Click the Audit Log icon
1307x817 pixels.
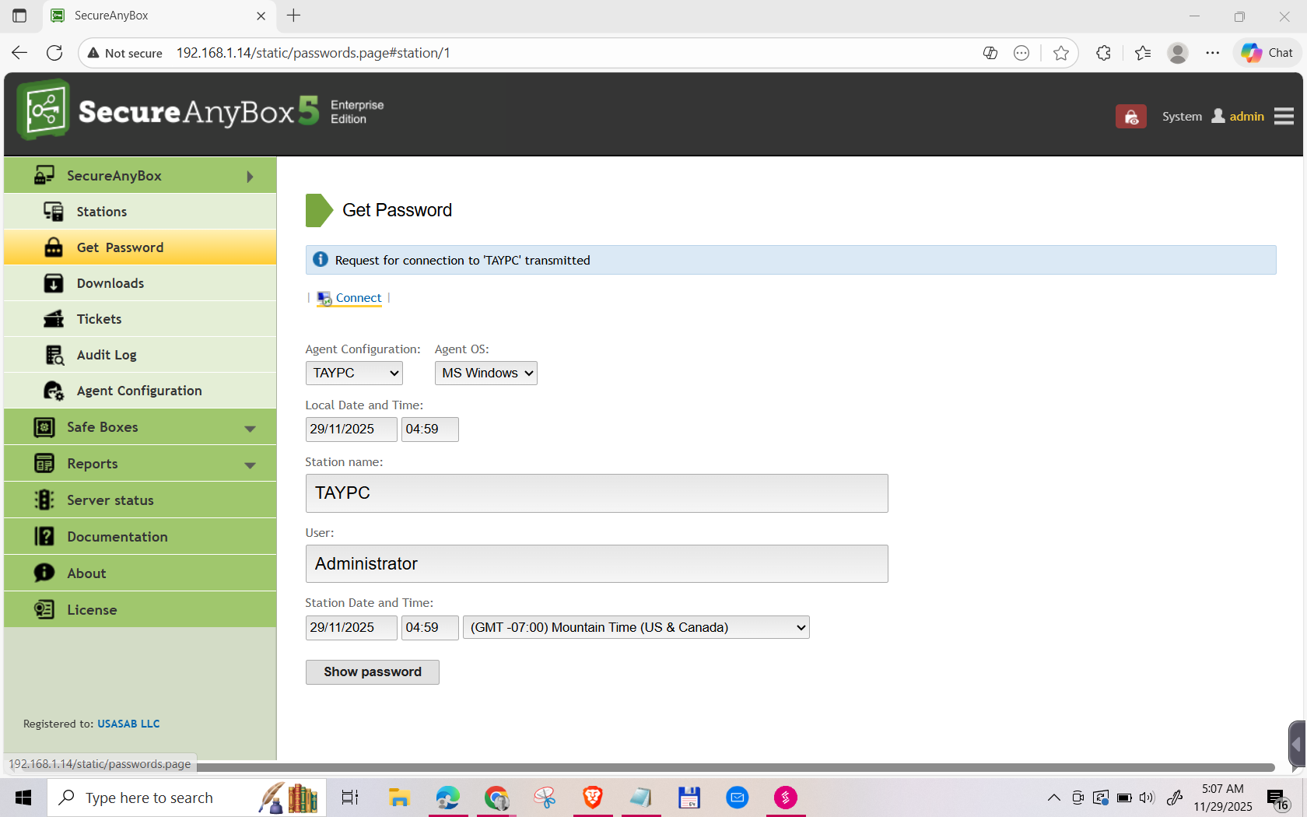53,355
